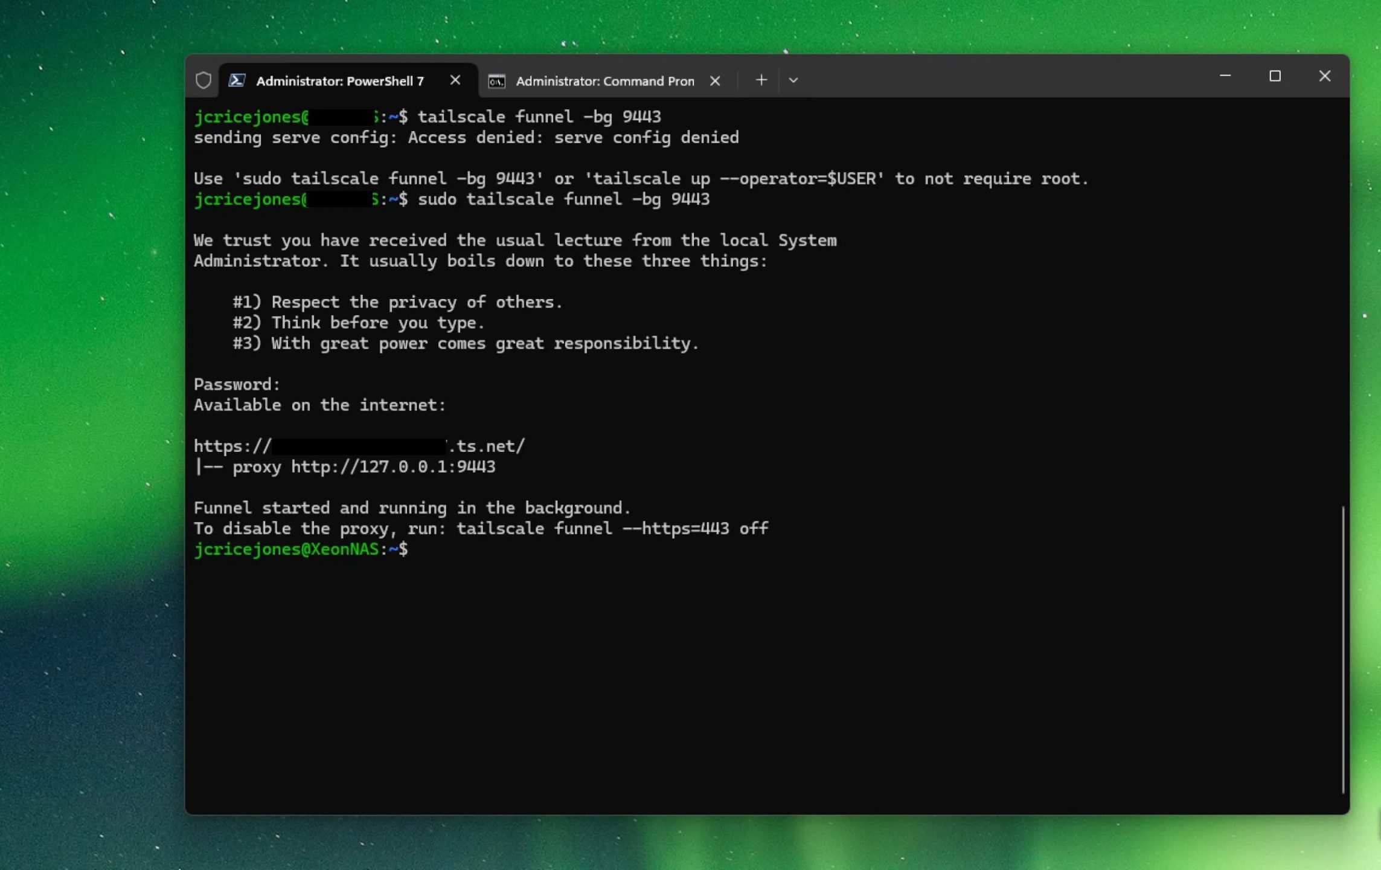Click the PowerShell icon on the first tab
Viewport: 1381px width, 870px height.
coord(237,80)
